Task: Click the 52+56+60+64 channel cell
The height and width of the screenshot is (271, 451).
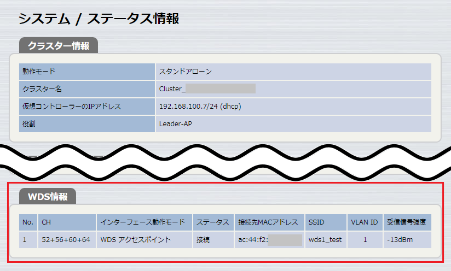Action: click(x=67, y=240)
